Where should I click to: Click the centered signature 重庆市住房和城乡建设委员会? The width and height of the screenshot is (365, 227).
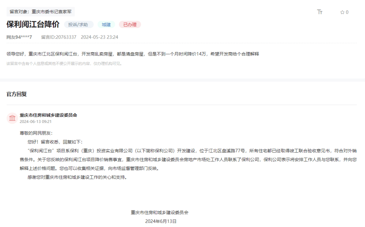(160, 212)
